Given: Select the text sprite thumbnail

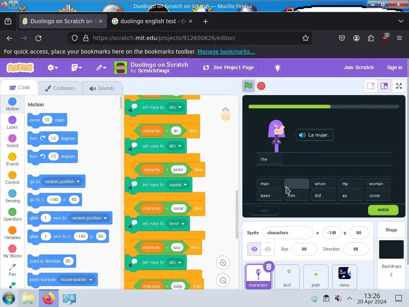Looking at the screenshot, I should [x=287, y=277].
